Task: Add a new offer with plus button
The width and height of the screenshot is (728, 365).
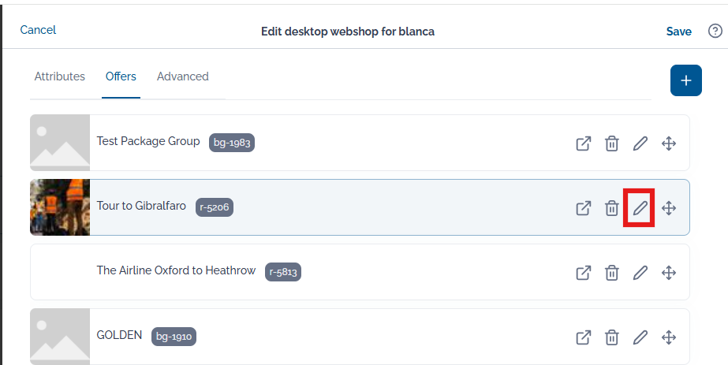Action: point(685,80)
